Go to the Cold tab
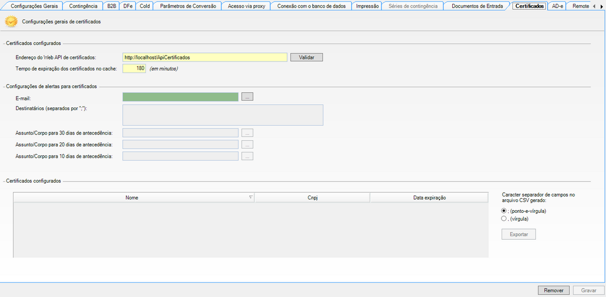606x297 pixels. coord(144,6)
